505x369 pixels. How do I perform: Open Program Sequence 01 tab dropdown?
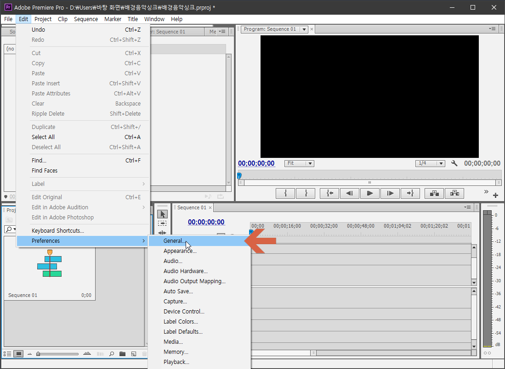tap(304, 29)
